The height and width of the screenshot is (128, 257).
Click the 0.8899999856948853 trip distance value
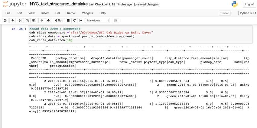pyautogui.click(x=172, y=81)
